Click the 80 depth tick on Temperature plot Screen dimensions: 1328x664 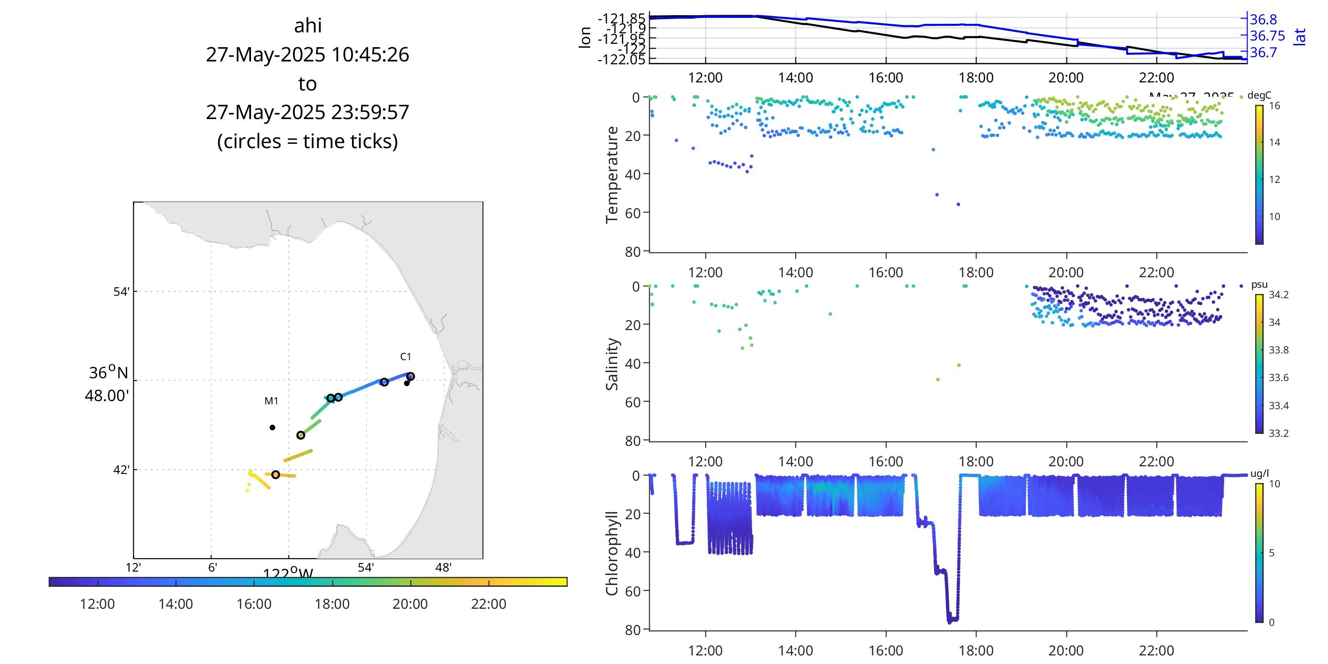tap(633, 252)
